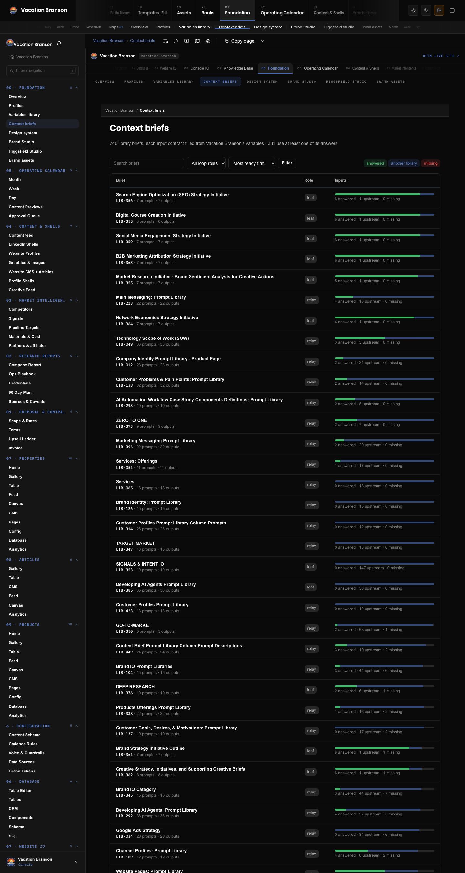Toggle the light theme sun icon
The height and width of the screenshot is (873, 465).
click(413, 10)
